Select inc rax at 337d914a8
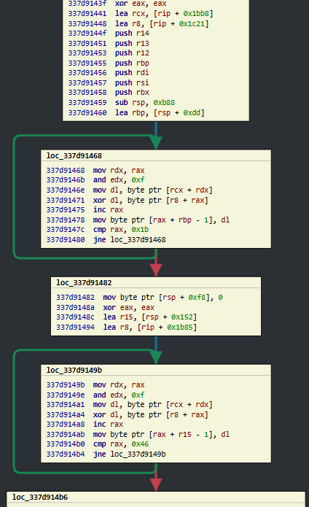This screenshot has height=507, width=309. (85, 424)
